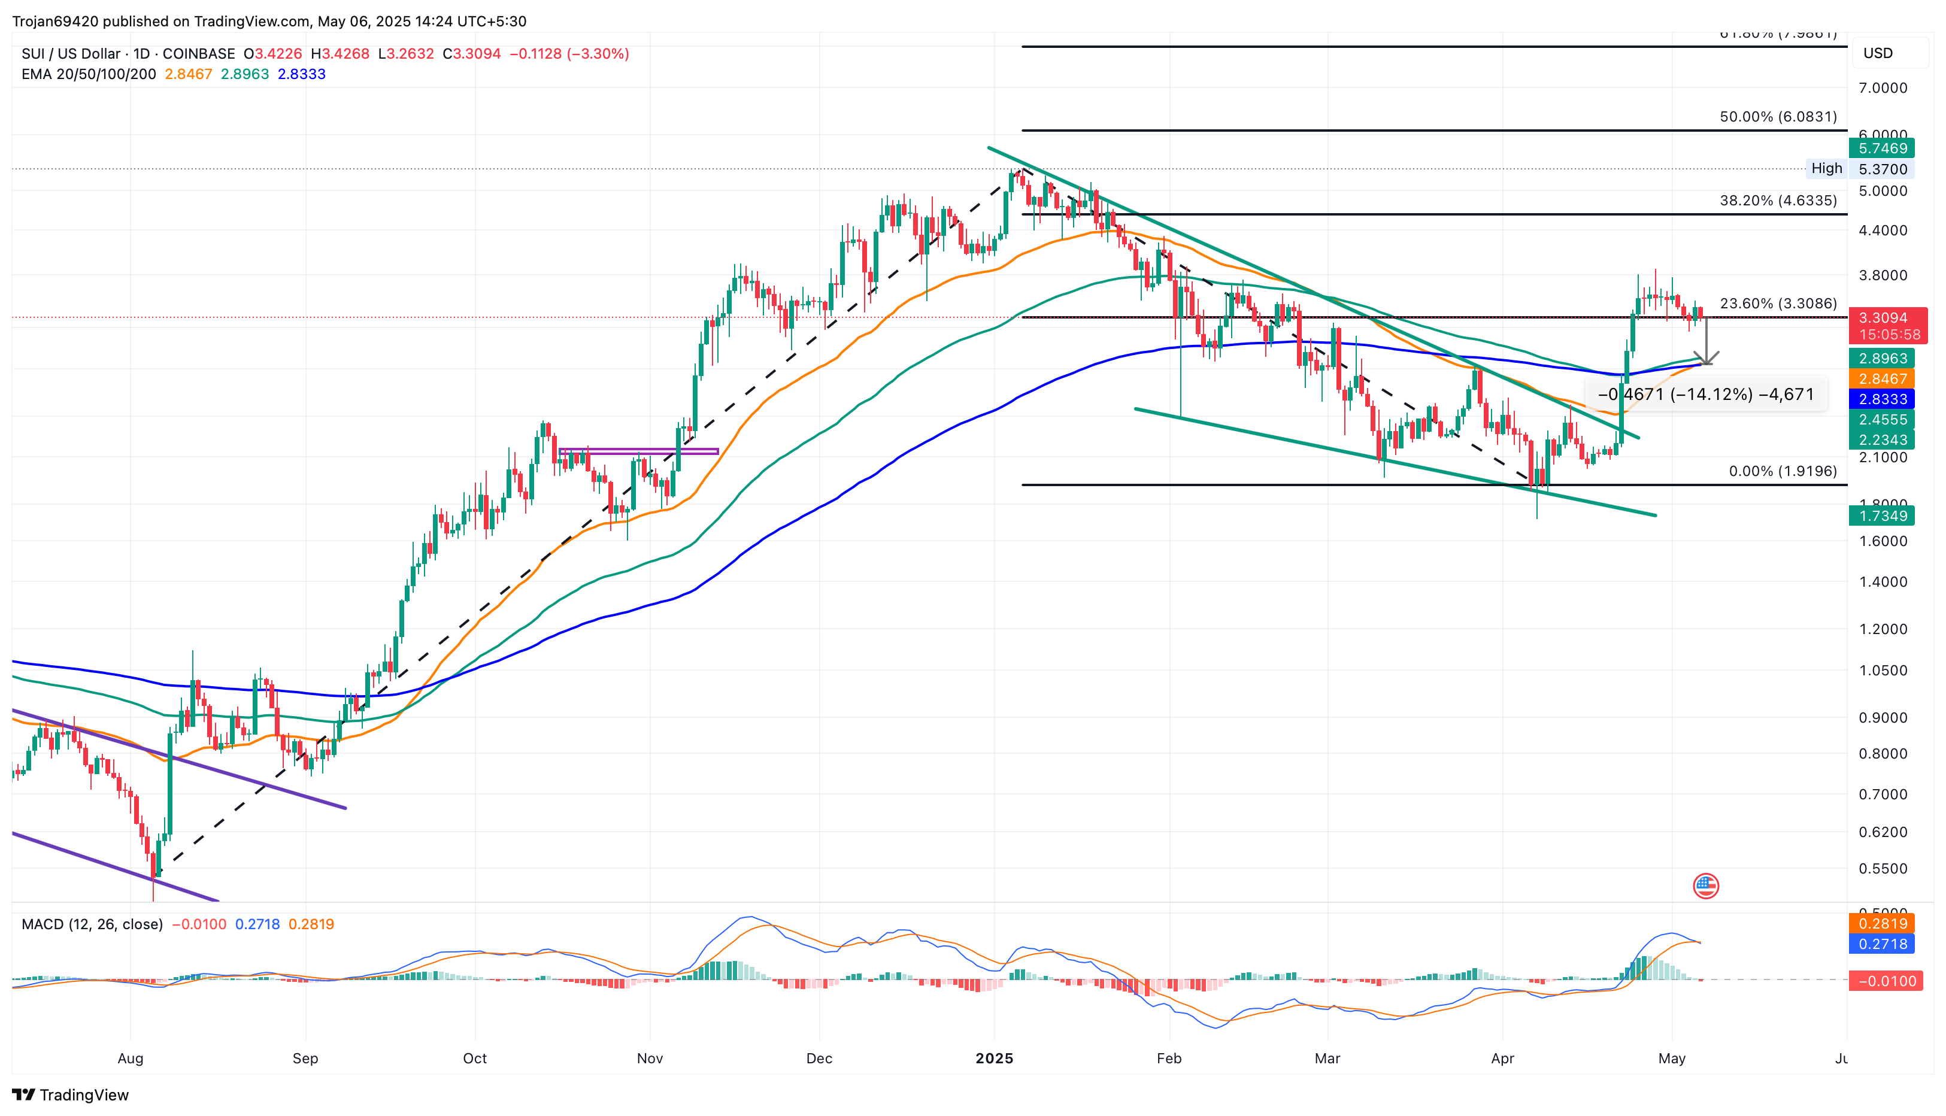
Task: Click the orange EMA tag 2.8467
Action: 1881,378
